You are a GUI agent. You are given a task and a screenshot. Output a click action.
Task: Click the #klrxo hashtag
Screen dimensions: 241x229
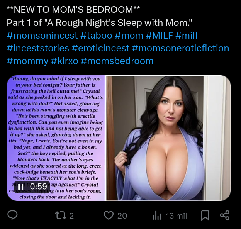click(x=64, y=61)
